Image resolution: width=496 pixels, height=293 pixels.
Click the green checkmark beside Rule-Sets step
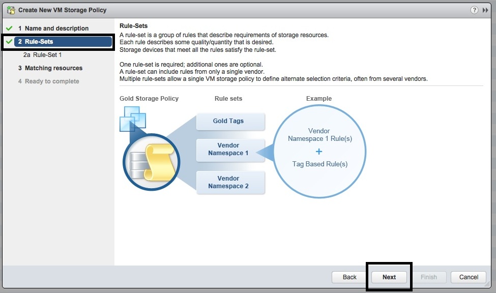pyautogui.click(x=9, y=42)
